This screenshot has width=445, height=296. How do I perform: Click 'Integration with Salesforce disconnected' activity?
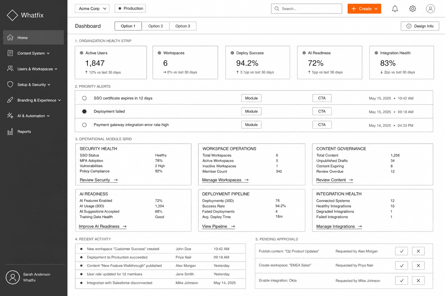point(160,283)
